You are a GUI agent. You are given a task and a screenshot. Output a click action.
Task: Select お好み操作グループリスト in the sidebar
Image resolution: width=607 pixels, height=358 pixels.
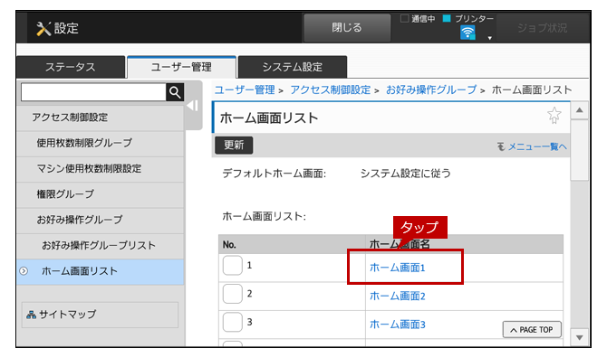click(x=101, y=246)
